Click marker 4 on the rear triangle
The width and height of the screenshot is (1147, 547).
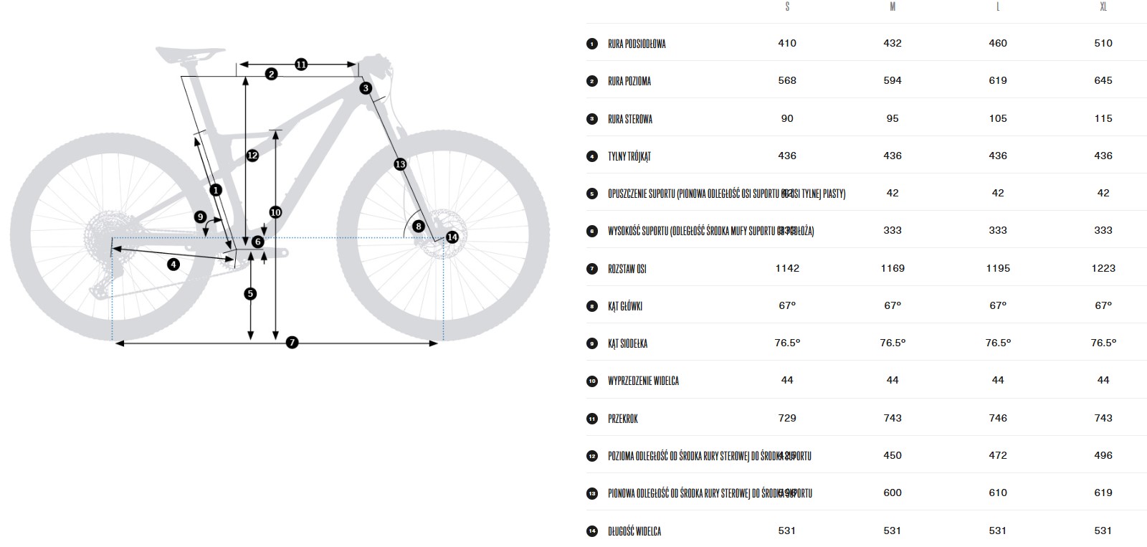click(173, 265)
